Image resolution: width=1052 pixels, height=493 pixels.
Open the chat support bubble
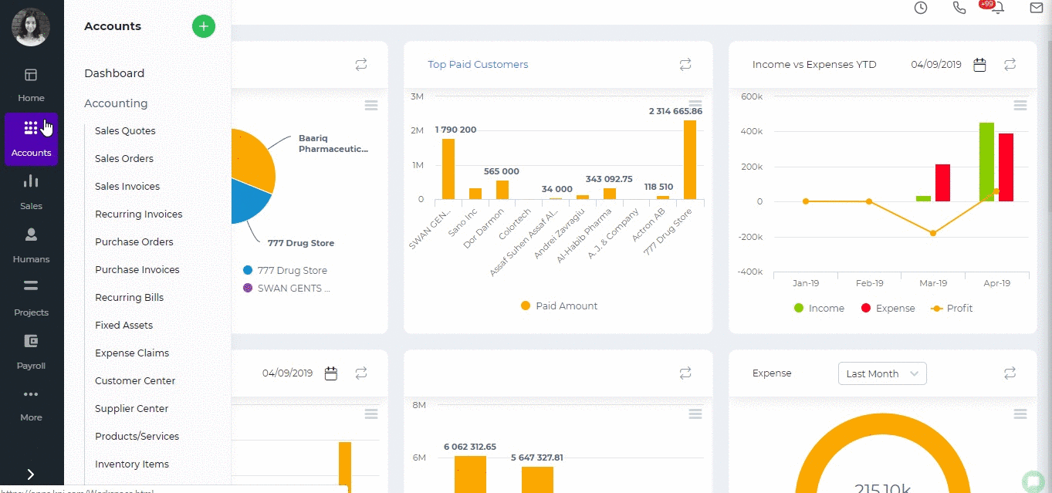(1033, 481)
